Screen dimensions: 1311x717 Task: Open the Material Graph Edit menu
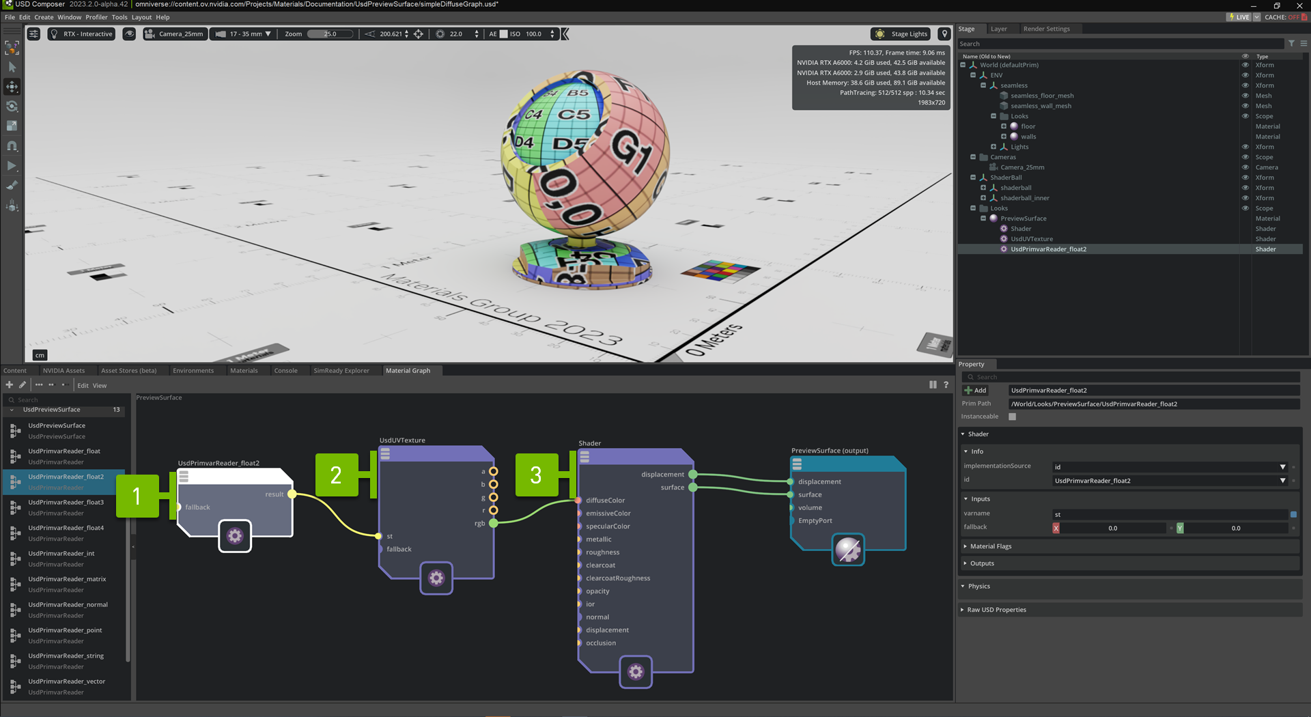click(x=83, y=386)
